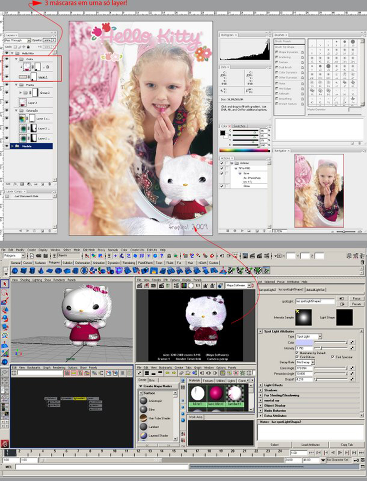The width and height of the screenshot is (367, 481).
Task: Click the spotLight name input field
Action: [315, 301]
